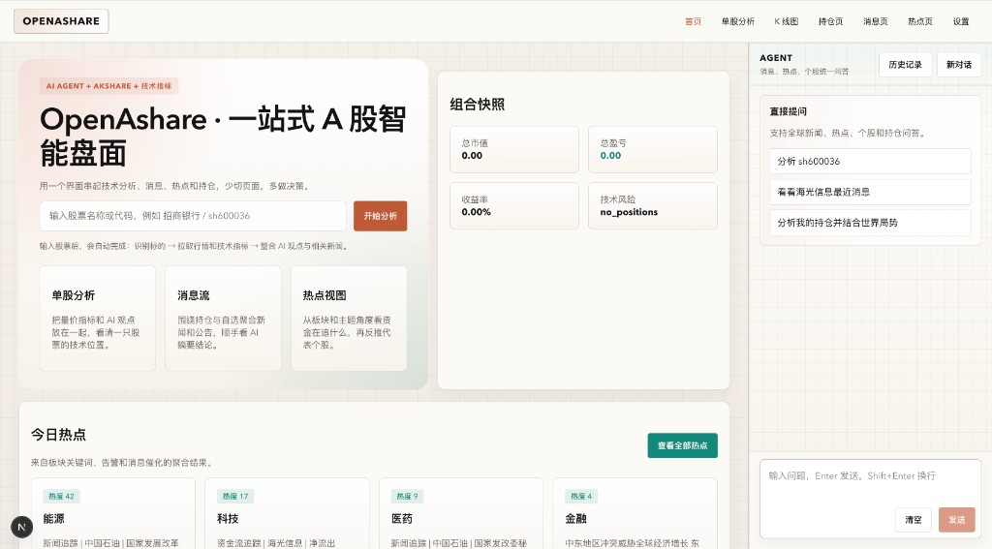Click the Next.js dev indicator icon

tap(21, 526)
